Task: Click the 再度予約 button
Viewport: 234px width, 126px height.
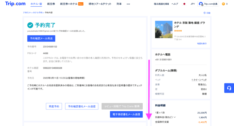Action: click(x=54, y=106)
